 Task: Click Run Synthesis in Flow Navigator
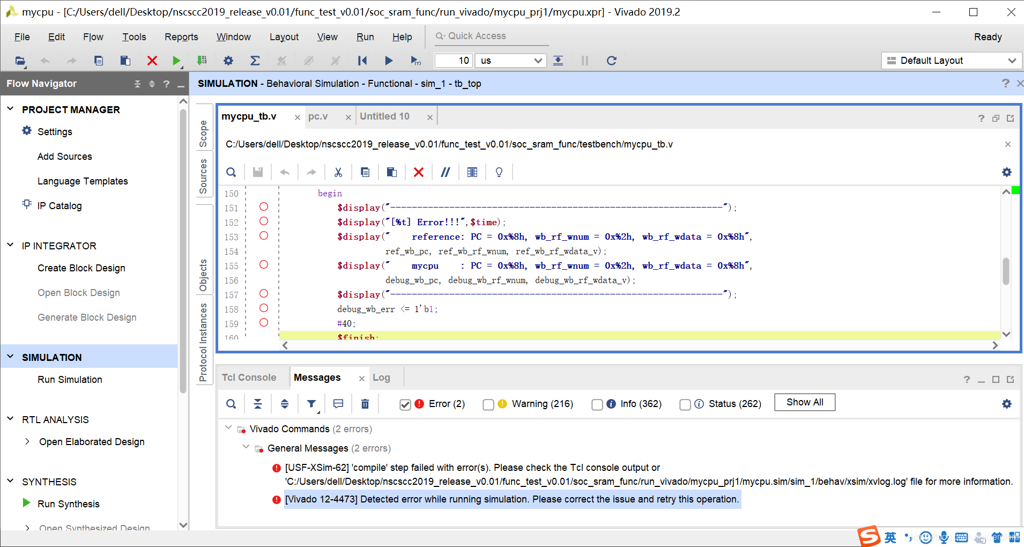[x=69, y=504]
